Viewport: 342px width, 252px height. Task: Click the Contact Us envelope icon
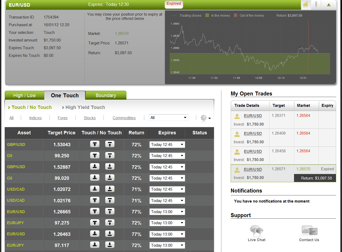pyautogui.click(x=309, y=230)
